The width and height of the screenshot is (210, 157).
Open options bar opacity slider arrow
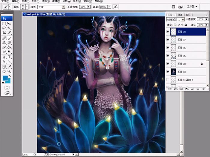point(89,7)
